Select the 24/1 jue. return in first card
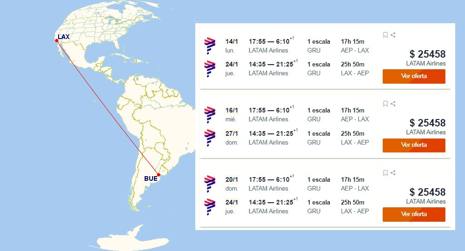 231,68
